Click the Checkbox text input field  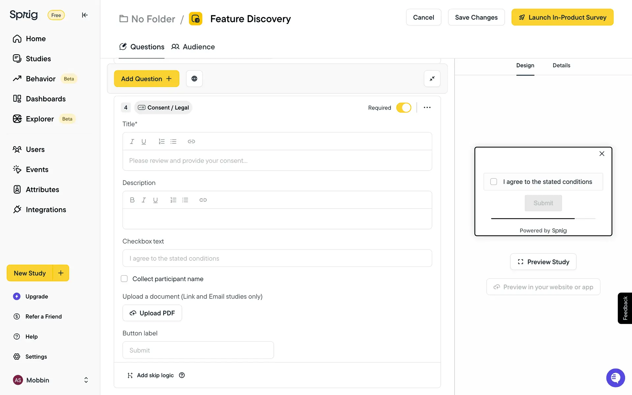click(x=277, y=258)
